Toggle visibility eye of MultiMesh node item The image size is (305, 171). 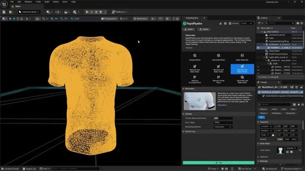[x=258, y=48]
